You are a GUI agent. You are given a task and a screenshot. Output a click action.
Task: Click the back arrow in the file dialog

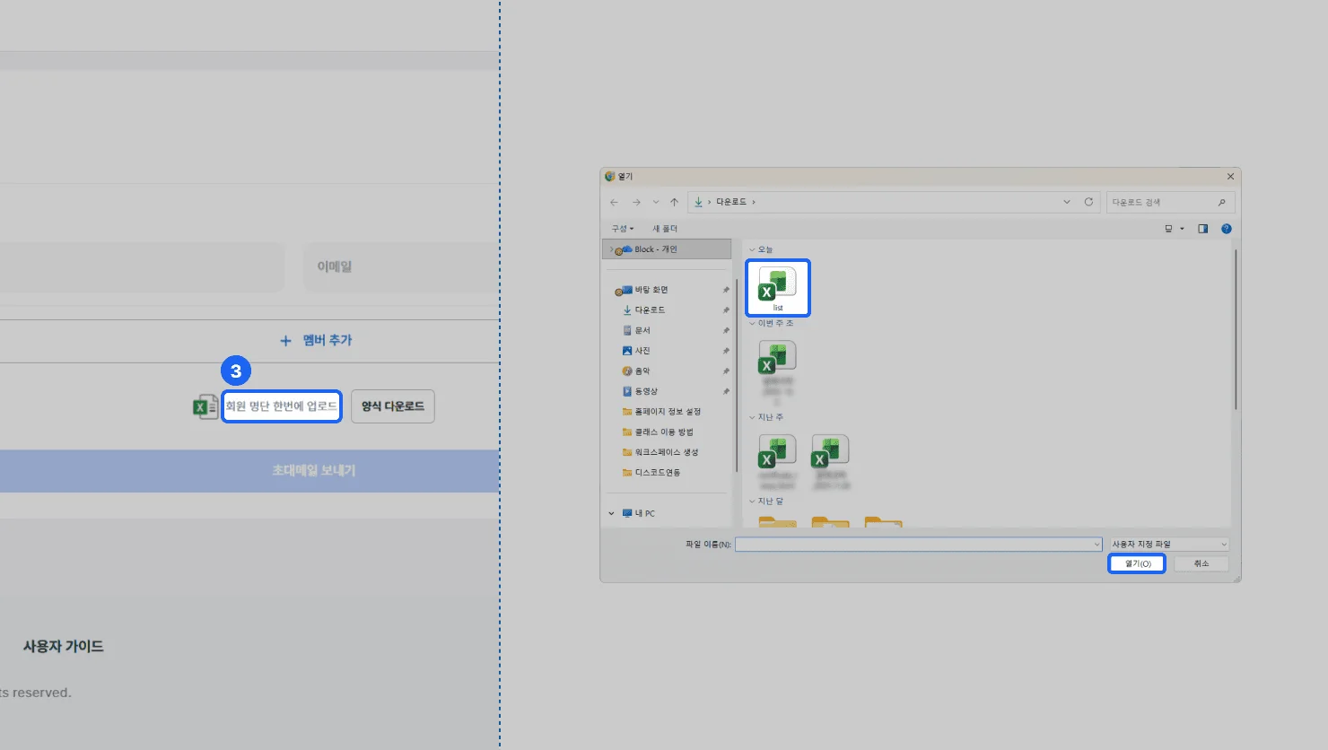pyautogui.click(x=614, y=202)
